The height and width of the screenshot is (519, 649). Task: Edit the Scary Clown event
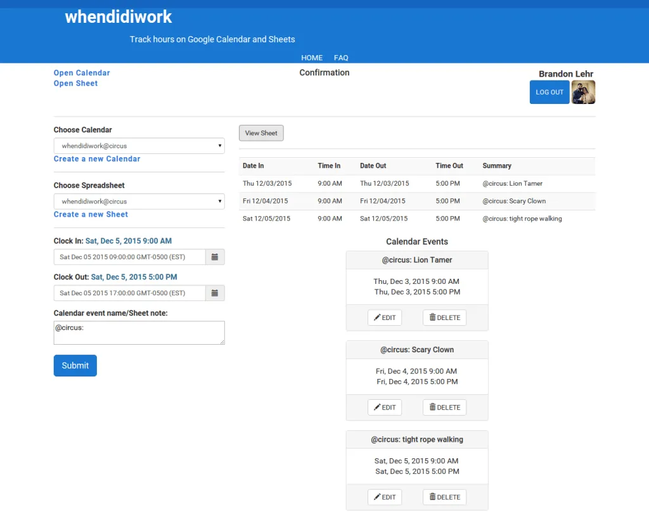pos(385,407)
